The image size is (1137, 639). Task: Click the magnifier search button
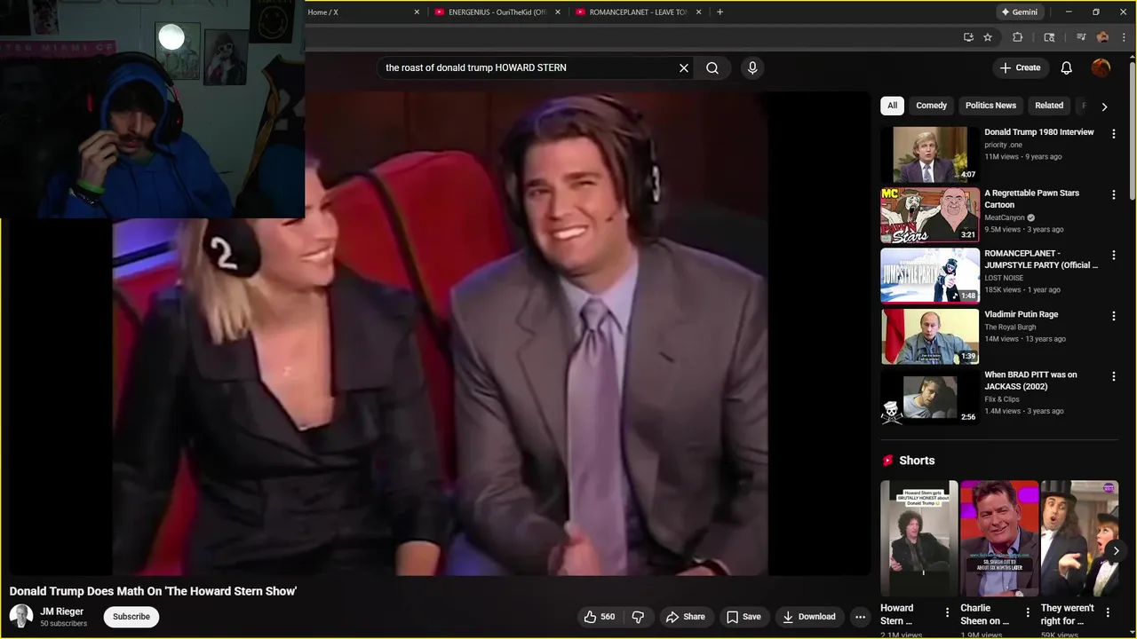tap(712, 67)
